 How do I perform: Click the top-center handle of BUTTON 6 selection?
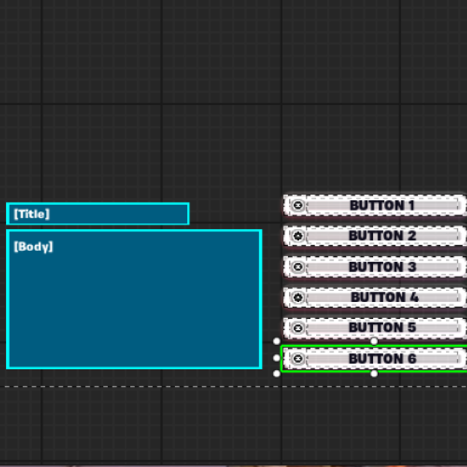click(x=374, y=341)
